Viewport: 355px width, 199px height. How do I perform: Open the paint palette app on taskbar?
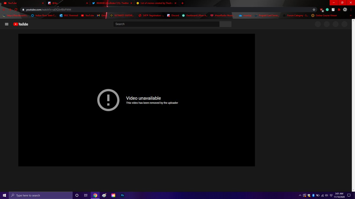tap(104, 195)
